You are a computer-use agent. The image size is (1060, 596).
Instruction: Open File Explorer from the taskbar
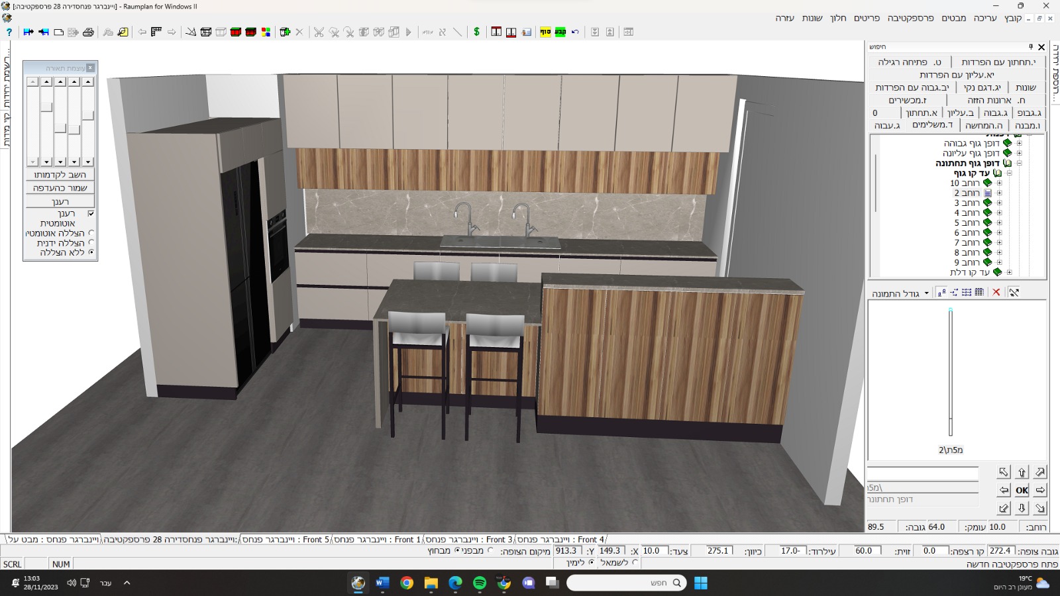pyautogui.click(x=431, y=583)
